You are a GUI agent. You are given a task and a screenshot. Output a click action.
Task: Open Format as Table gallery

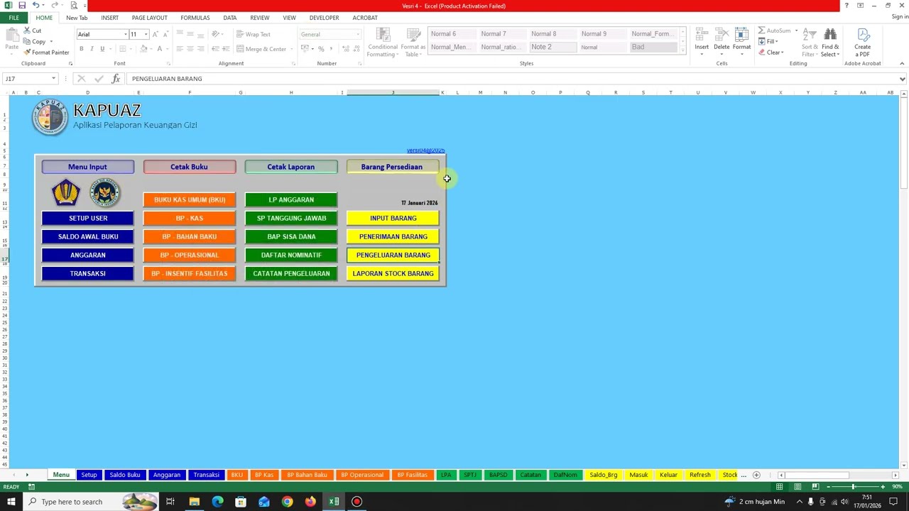(x=413, y=43)
